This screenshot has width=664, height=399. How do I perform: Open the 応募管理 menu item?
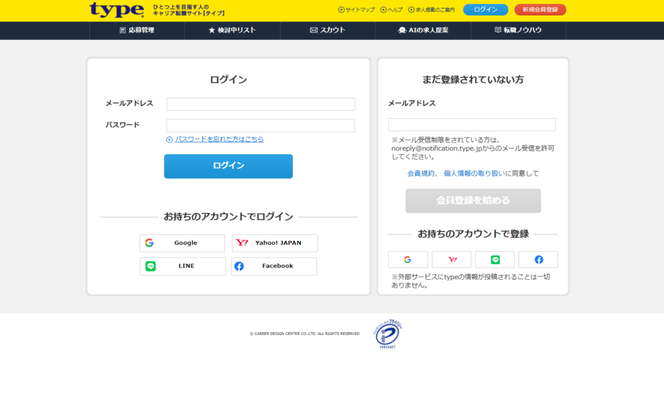(x=137, y=30)
